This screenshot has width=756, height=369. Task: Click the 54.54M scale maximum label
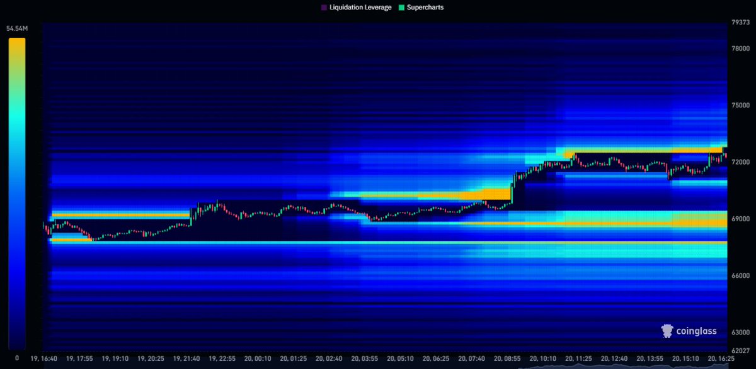pyautogui.click(x=16, y=29)
